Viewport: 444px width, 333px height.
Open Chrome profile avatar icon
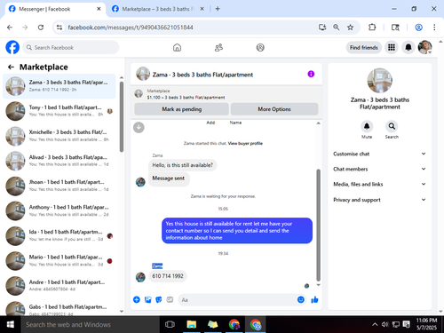(418, 28)
